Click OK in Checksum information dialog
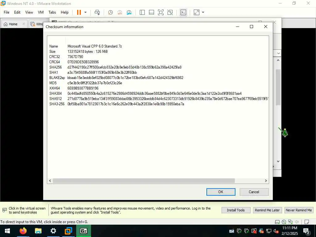The width and height of the screenshot is (316, 237). click(221, 192)
